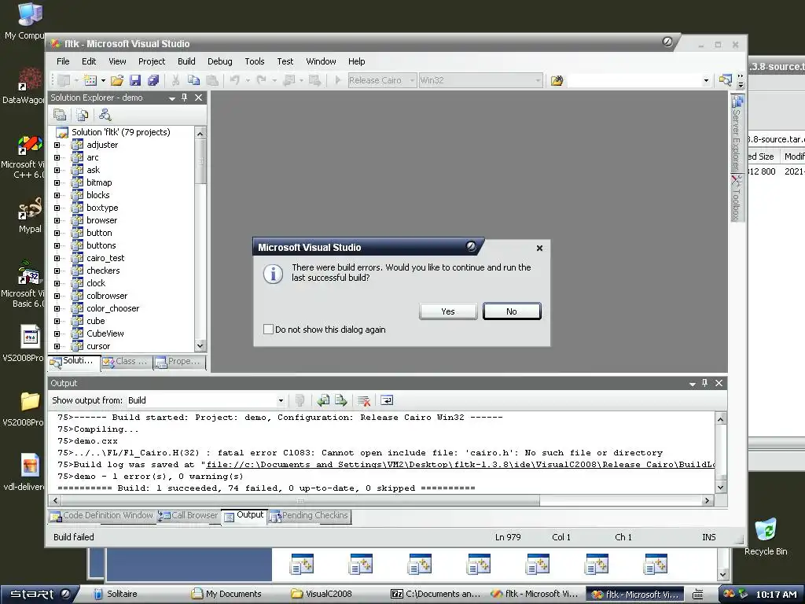Switch to the Call Browser tab
The width and height of the screenshot is (805, 604).
pyautogui.click(x=188, y=516)
